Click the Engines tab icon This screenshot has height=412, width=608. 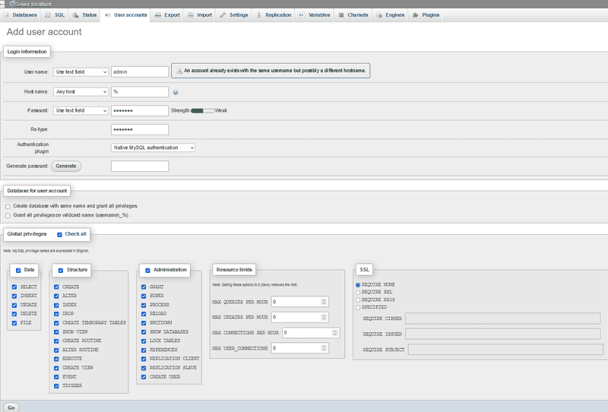pyautogui.click(x=379, y=15)
